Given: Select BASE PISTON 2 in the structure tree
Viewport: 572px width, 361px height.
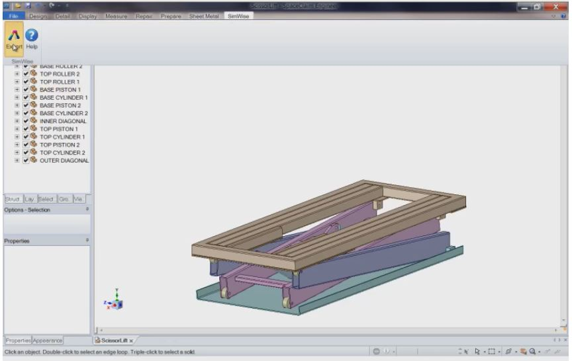Looking at the screenshot, I should [60, 106].
